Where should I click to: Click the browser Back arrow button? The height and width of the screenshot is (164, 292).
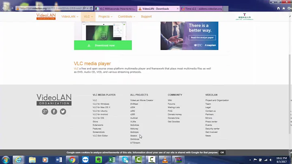(x=4, y=8)
